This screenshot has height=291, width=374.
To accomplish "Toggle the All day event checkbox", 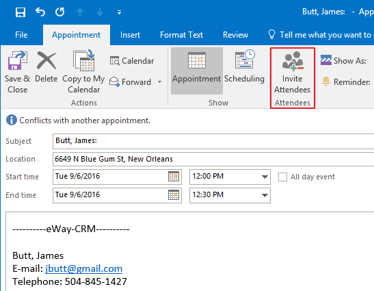I will [x=282, y=177].
